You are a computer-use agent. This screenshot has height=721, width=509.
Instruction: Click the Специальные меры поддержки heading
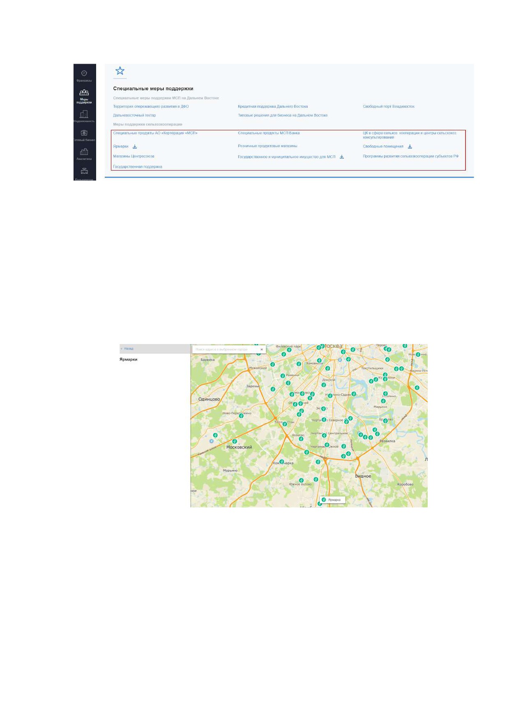pos(153,89)
